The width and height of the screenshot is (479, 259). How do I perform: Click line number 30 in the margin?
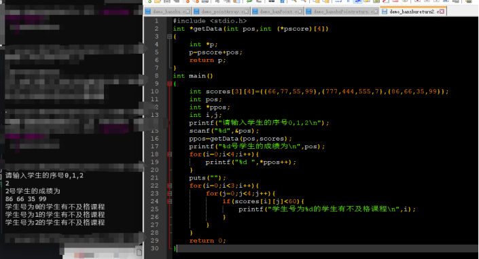pyautogui.click(x=155, y=249)
